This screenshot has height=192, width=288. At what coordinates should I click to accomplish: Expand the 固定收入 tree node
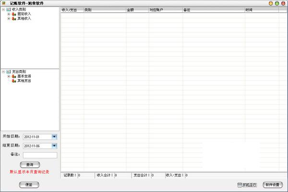click(x=8, y=14)
